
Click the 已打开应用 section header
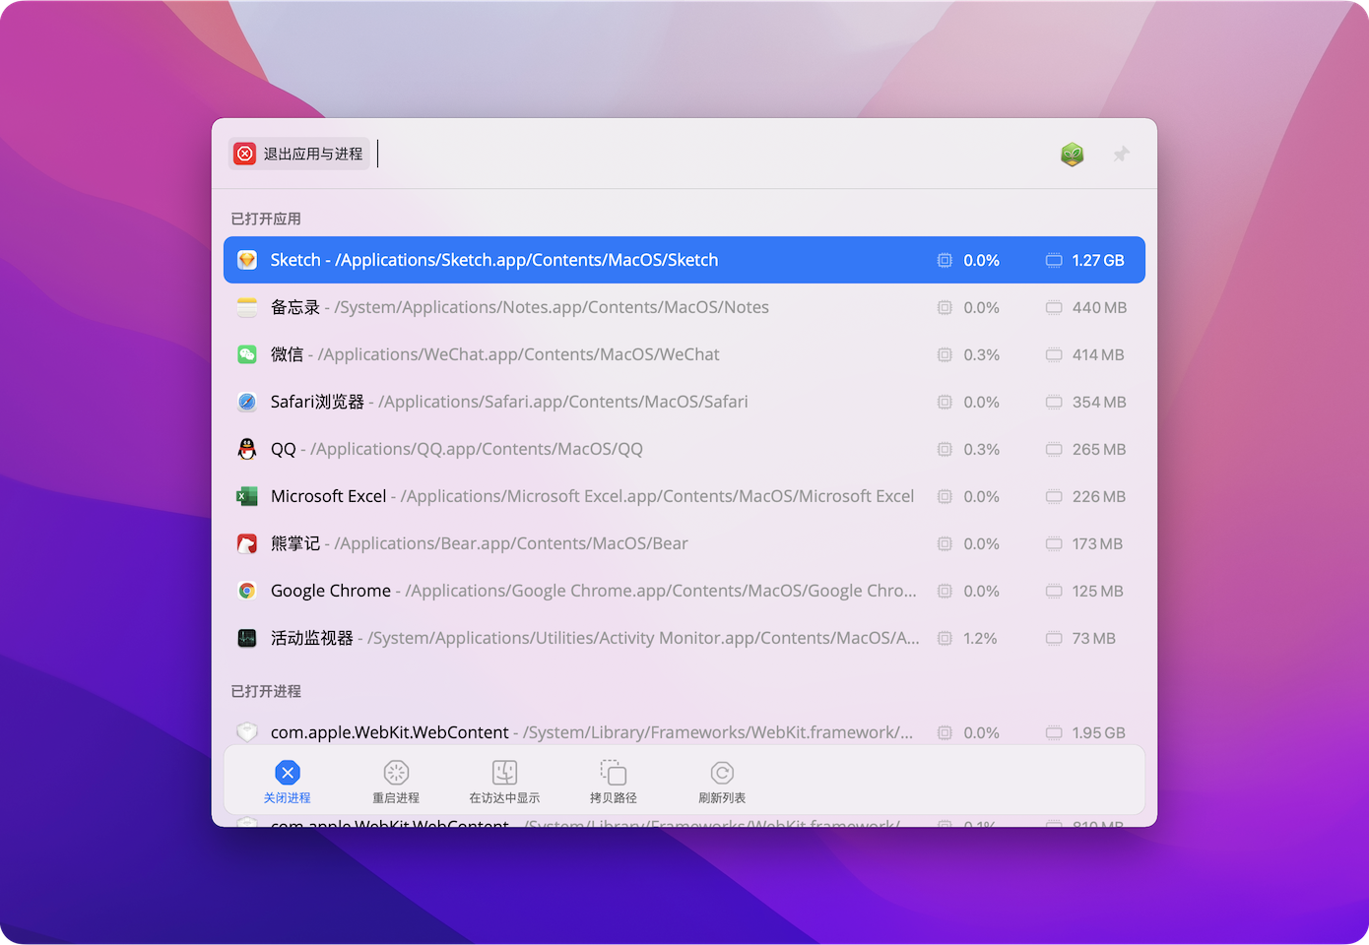[266, 219]
